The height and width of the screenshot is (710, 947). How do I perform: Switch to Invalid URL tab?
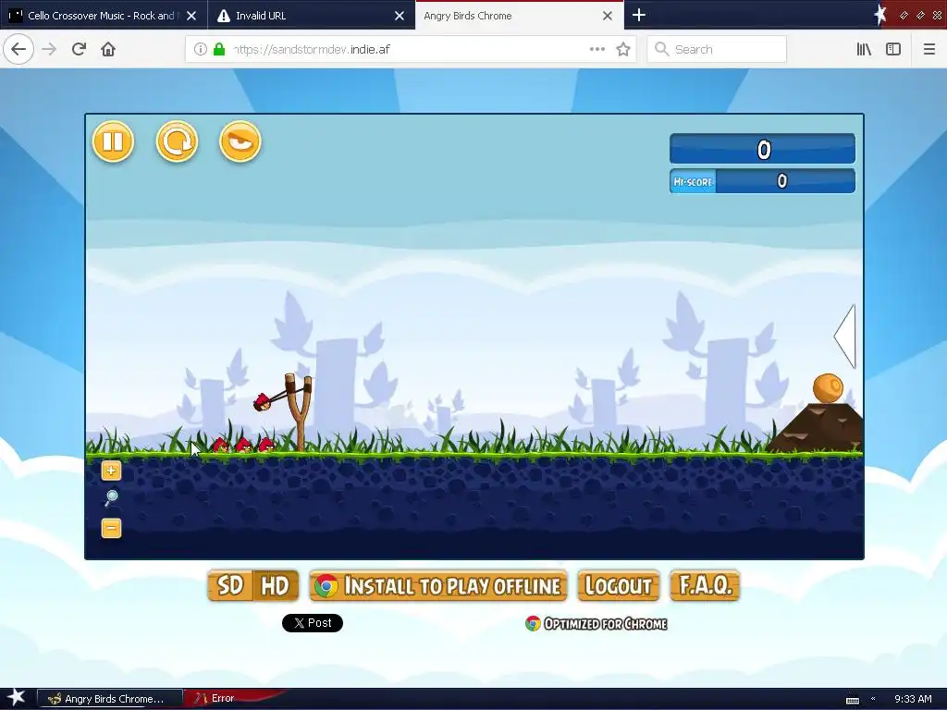click(x=302, y=16)
